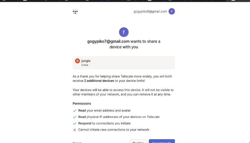Click green checkmark beside physical IP addresses
The height and width of the screenshot is (143, 250).
[x=75, y=117]
